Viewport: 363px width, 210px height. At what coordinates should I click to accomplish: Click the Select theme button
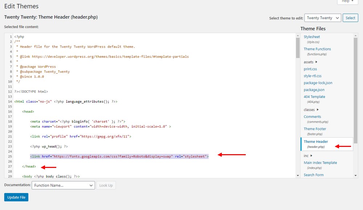350,18
